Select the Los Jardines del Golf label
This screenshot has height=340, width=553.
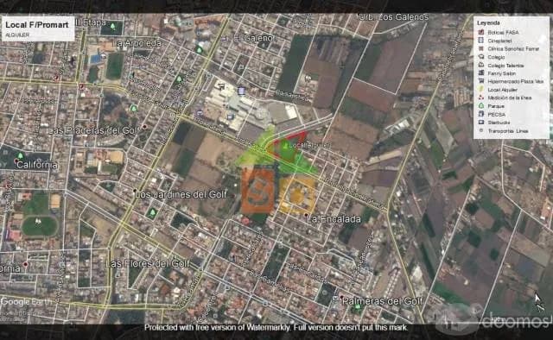(181, 194)
